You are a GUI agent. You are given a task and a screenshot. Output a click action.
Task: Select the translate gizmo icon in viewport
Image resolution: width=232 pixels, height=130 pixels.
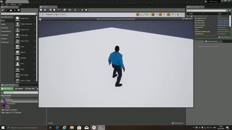[x=138, y=14]
